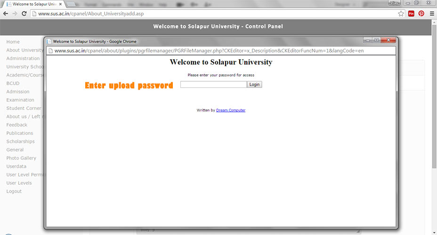Open Academic/Courses sidebar item
The width and height of the screenshot is (437, 235).
[x=25, y=75]
